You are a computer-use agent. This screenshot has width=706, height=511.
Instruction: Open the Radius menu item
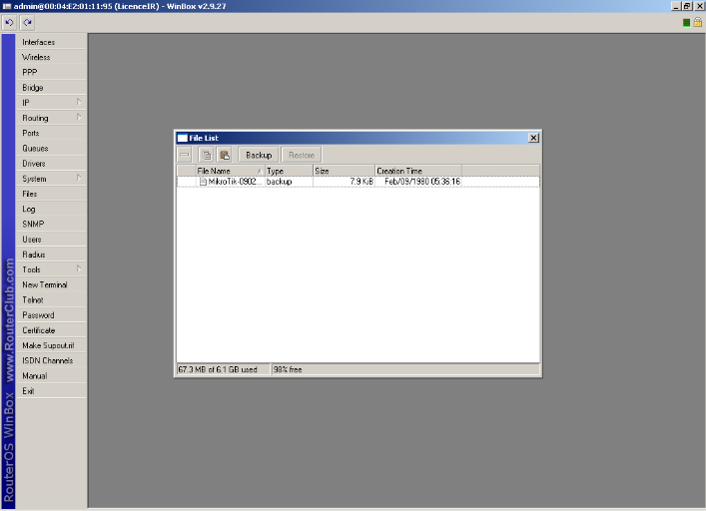pos(51,255)
